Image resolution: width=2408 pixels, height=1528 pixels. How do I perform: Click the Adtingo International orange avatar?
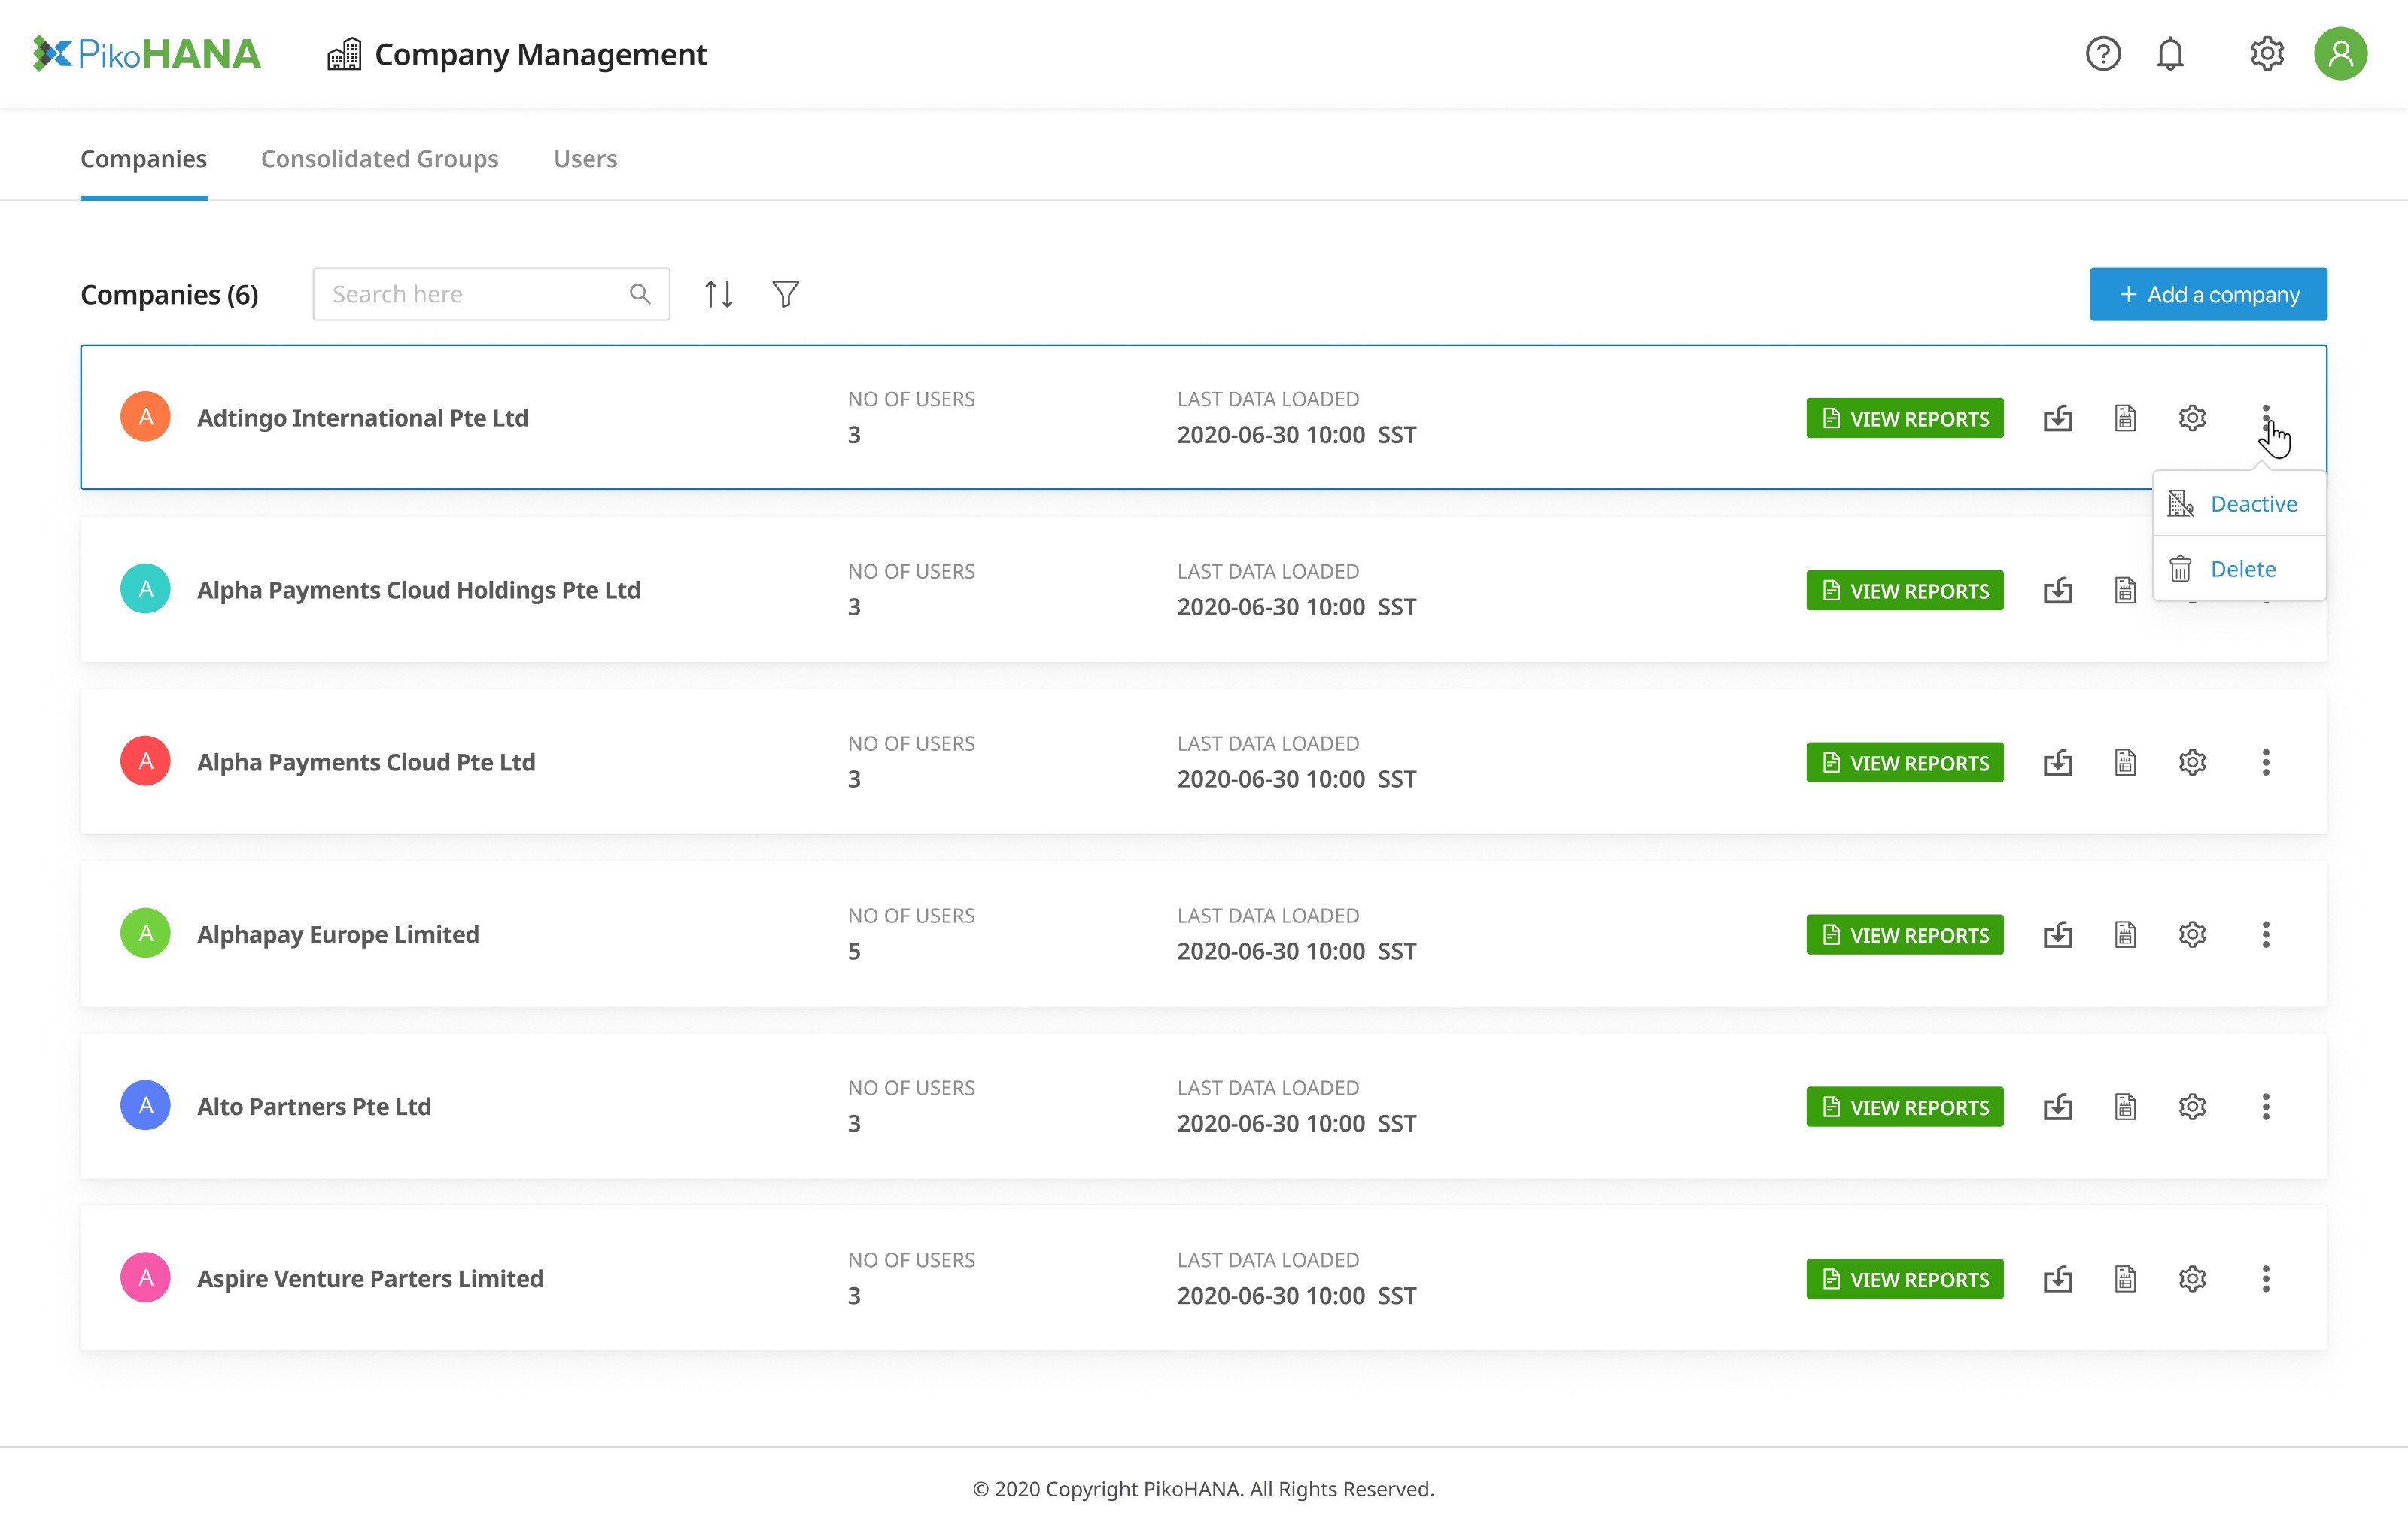tap(145, 417)
